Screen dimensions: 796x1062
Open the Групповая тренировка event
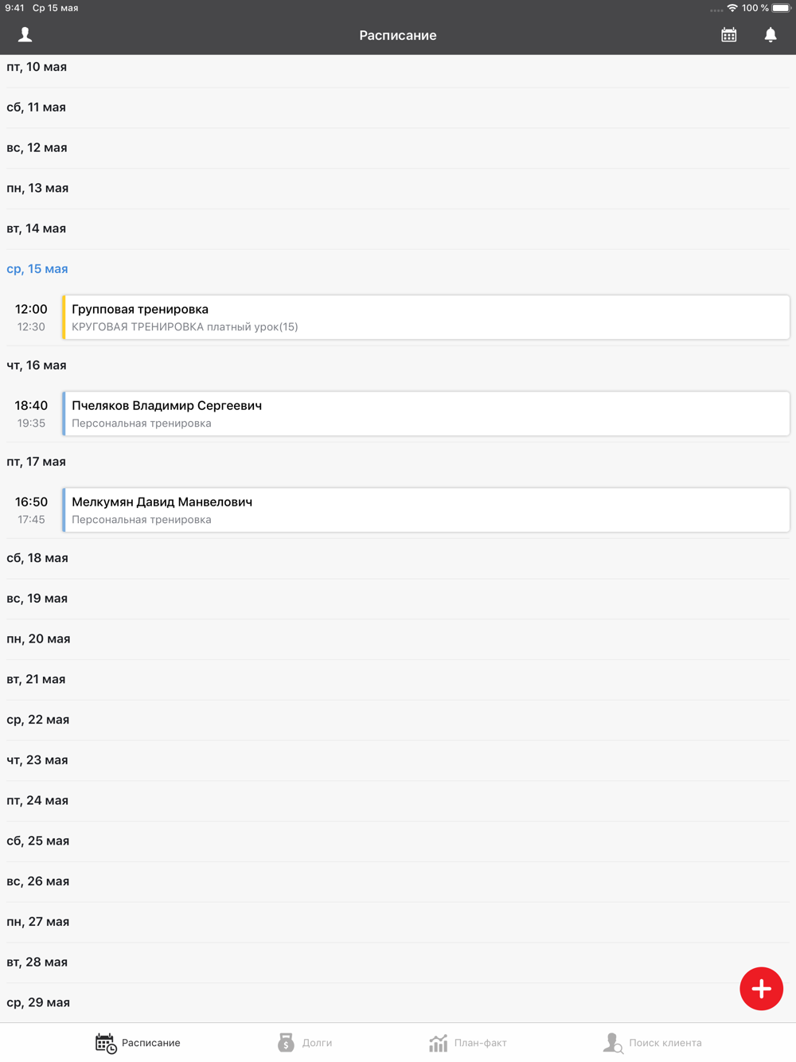(x=427, y=318)
